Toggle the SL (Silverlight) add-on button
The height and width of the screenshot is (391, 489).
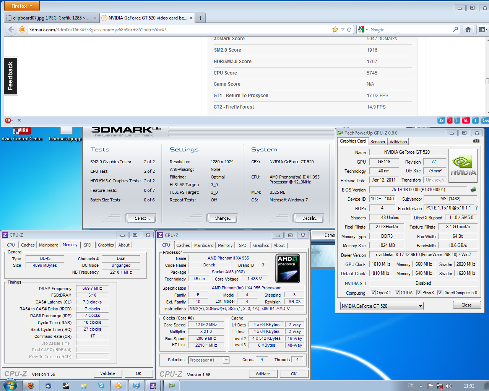[466, 120]
